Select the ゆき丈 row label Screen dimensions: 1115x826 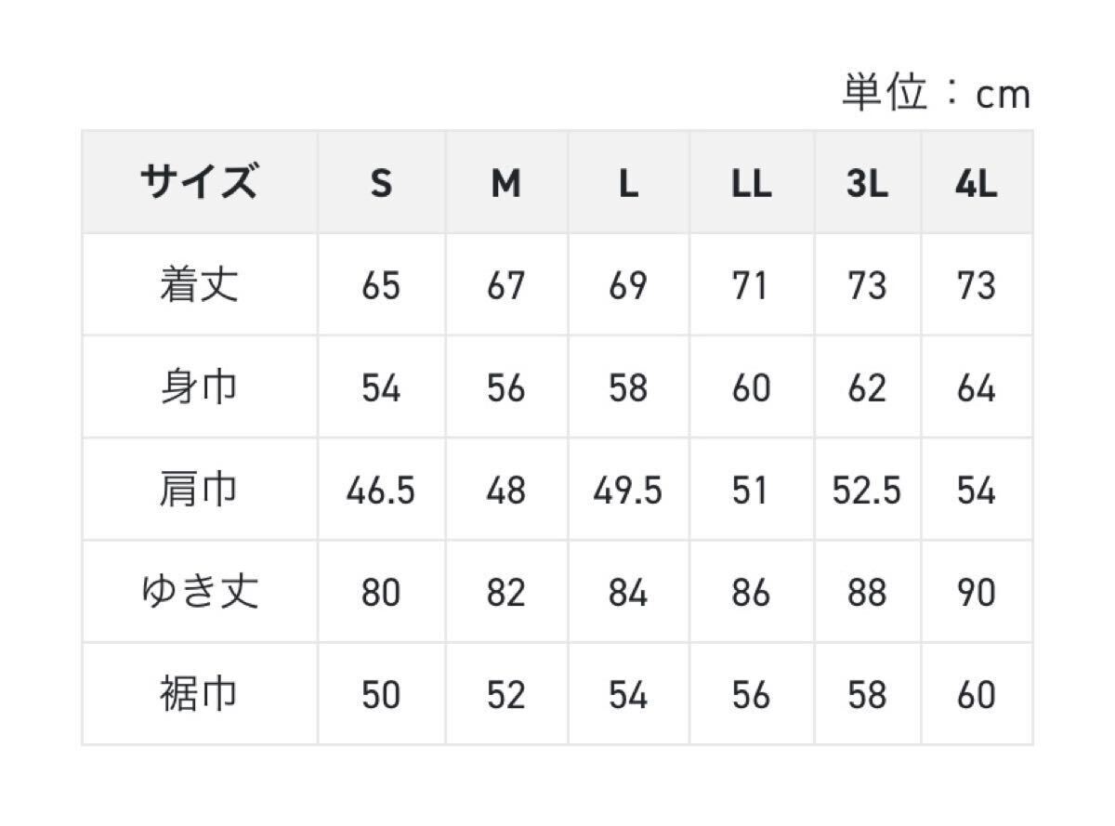point(199,591)
